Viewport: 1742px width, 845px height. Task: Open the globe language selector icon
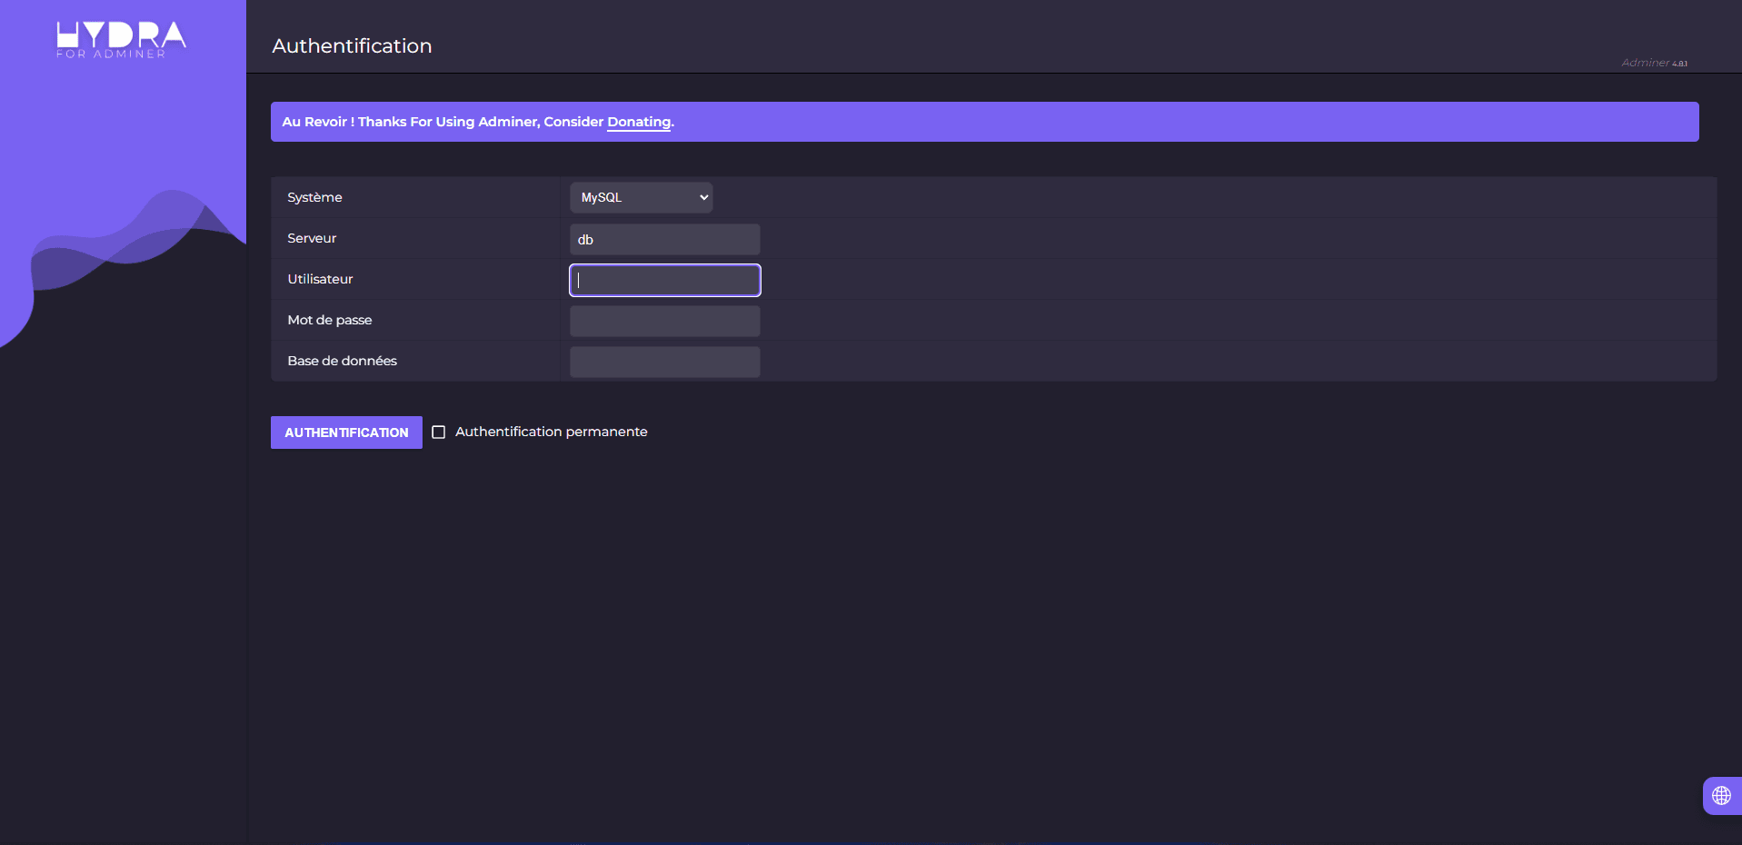[1720, 796]
